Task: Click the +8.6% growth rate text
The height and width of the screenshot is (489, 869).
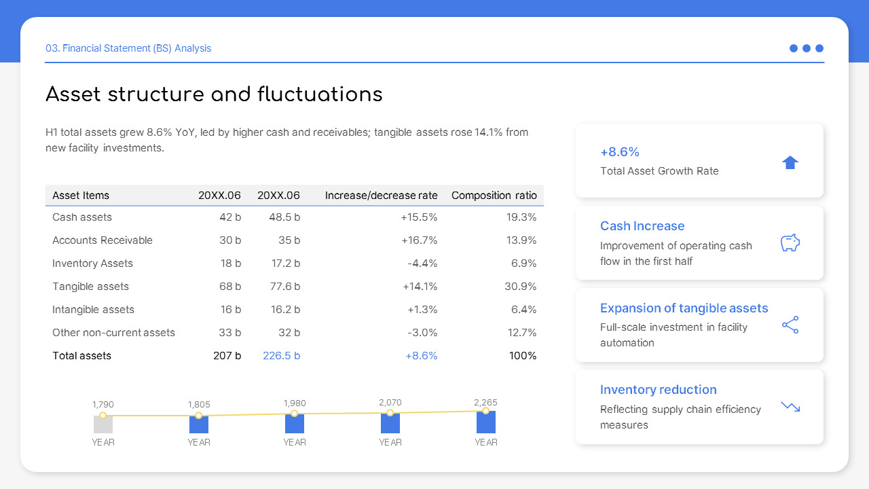Action: pos(619,152)
